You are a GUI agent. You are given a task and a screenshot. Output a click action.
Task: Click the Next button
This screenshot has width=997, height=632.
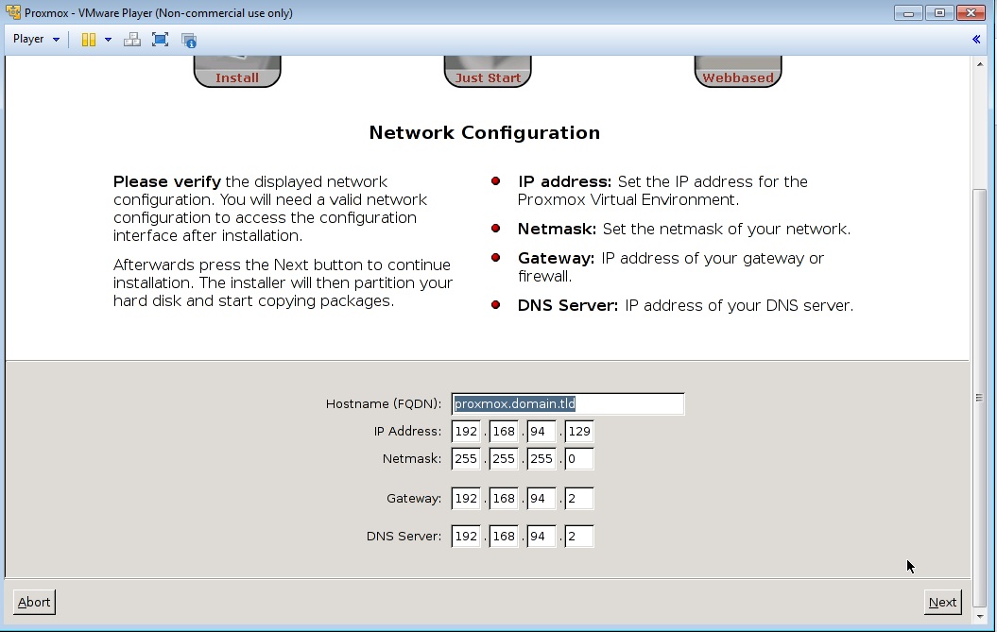coord(942,602)
